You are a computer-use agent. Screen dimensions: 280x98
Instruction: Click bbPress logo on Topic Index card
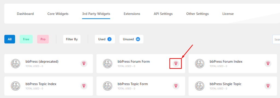pos(16,86)
